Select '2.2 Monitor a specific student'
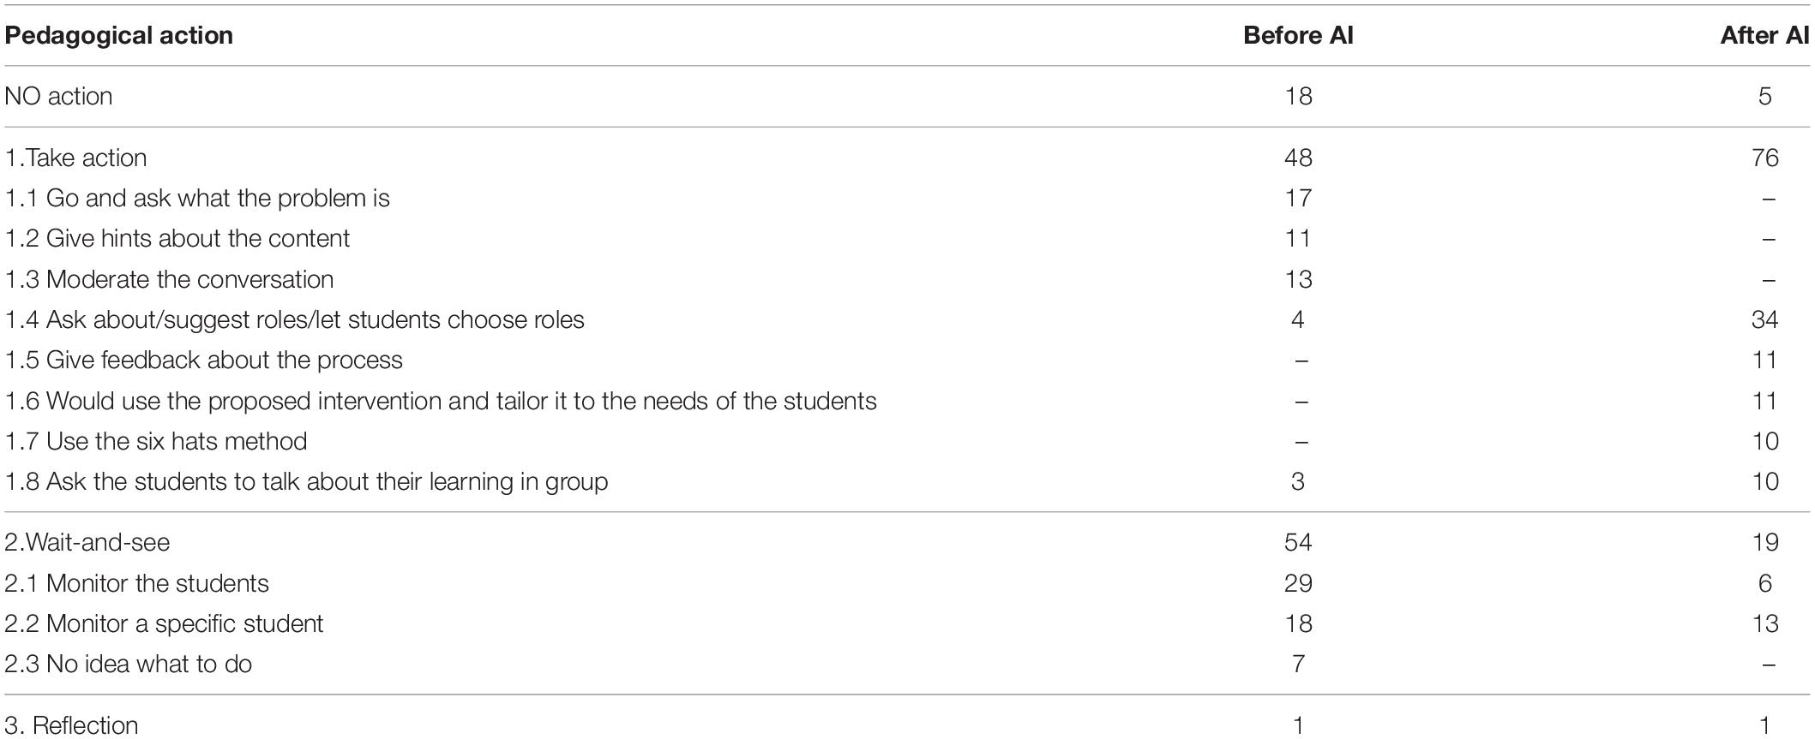The width and height of the screenshot is (1815, 739). (164, 623)
